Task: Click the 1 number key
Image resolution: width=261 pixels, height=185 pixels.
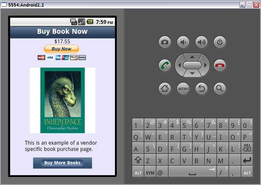Action: click(x=138, y=124)
